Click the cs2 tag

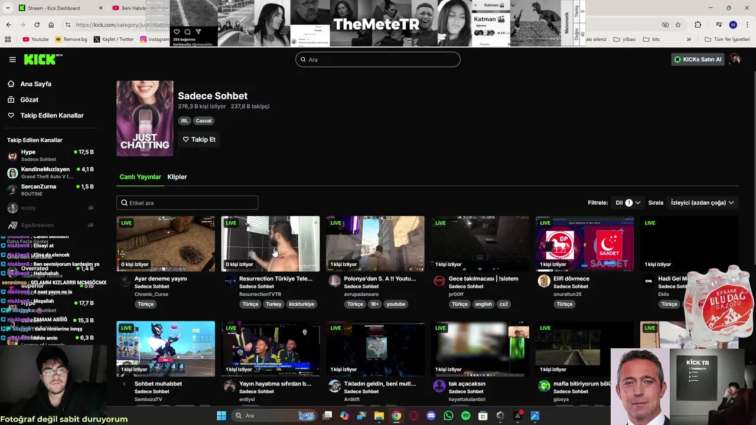coord(503,304)
